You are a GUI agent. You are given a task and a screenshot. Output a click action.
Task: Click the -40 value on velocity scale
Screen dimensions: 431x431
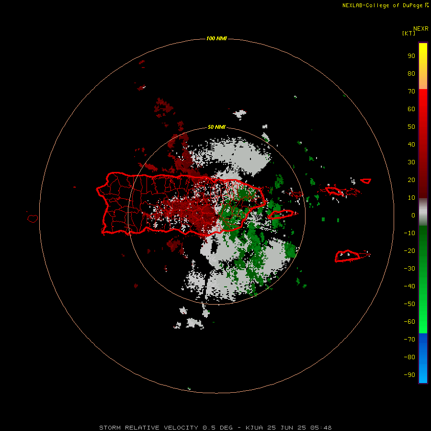[409, 286]
